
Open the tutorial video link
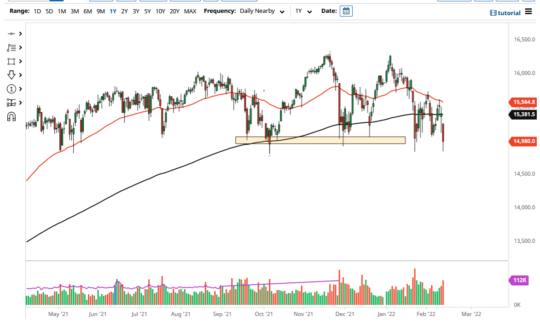(x=506, y=13)
